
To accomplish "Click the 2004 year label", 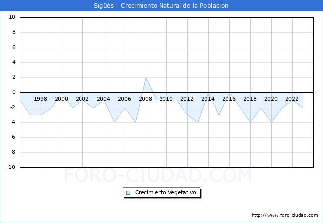I will point(103,99).
